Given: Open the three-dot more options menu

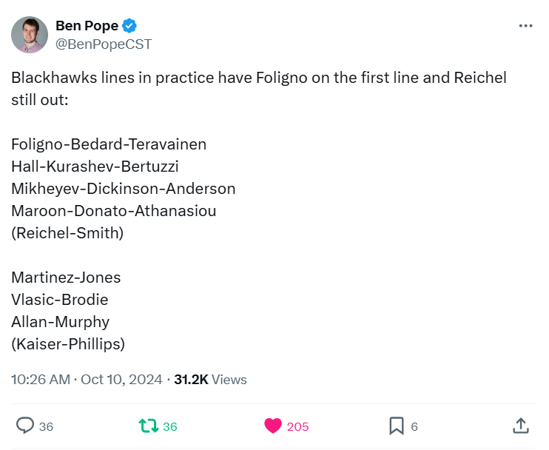Looking at the screenshot, I should tap(525, 26).
